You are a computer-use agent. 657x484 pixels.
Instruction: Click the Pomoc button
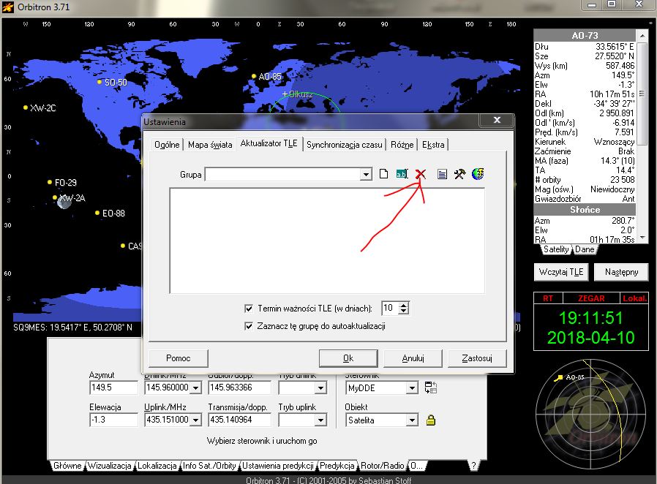[x=178, y=358]
